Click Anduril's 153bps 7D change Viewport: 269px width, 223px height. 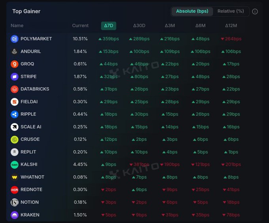(109, 51)
